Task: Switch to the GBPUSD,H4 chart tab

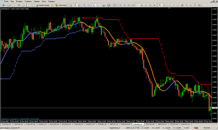Action: pos(18,124)
